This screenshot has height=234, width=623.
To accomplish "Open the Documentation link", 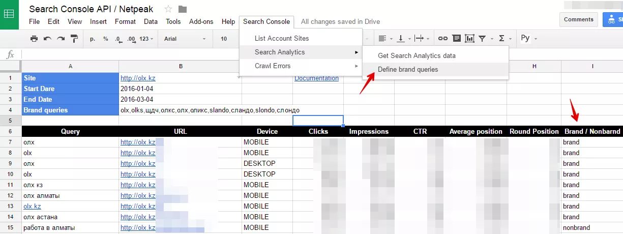I will point(316,78).
